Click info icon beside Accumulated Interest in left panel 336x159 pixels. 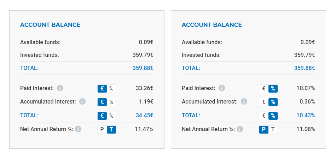[82, 101]
